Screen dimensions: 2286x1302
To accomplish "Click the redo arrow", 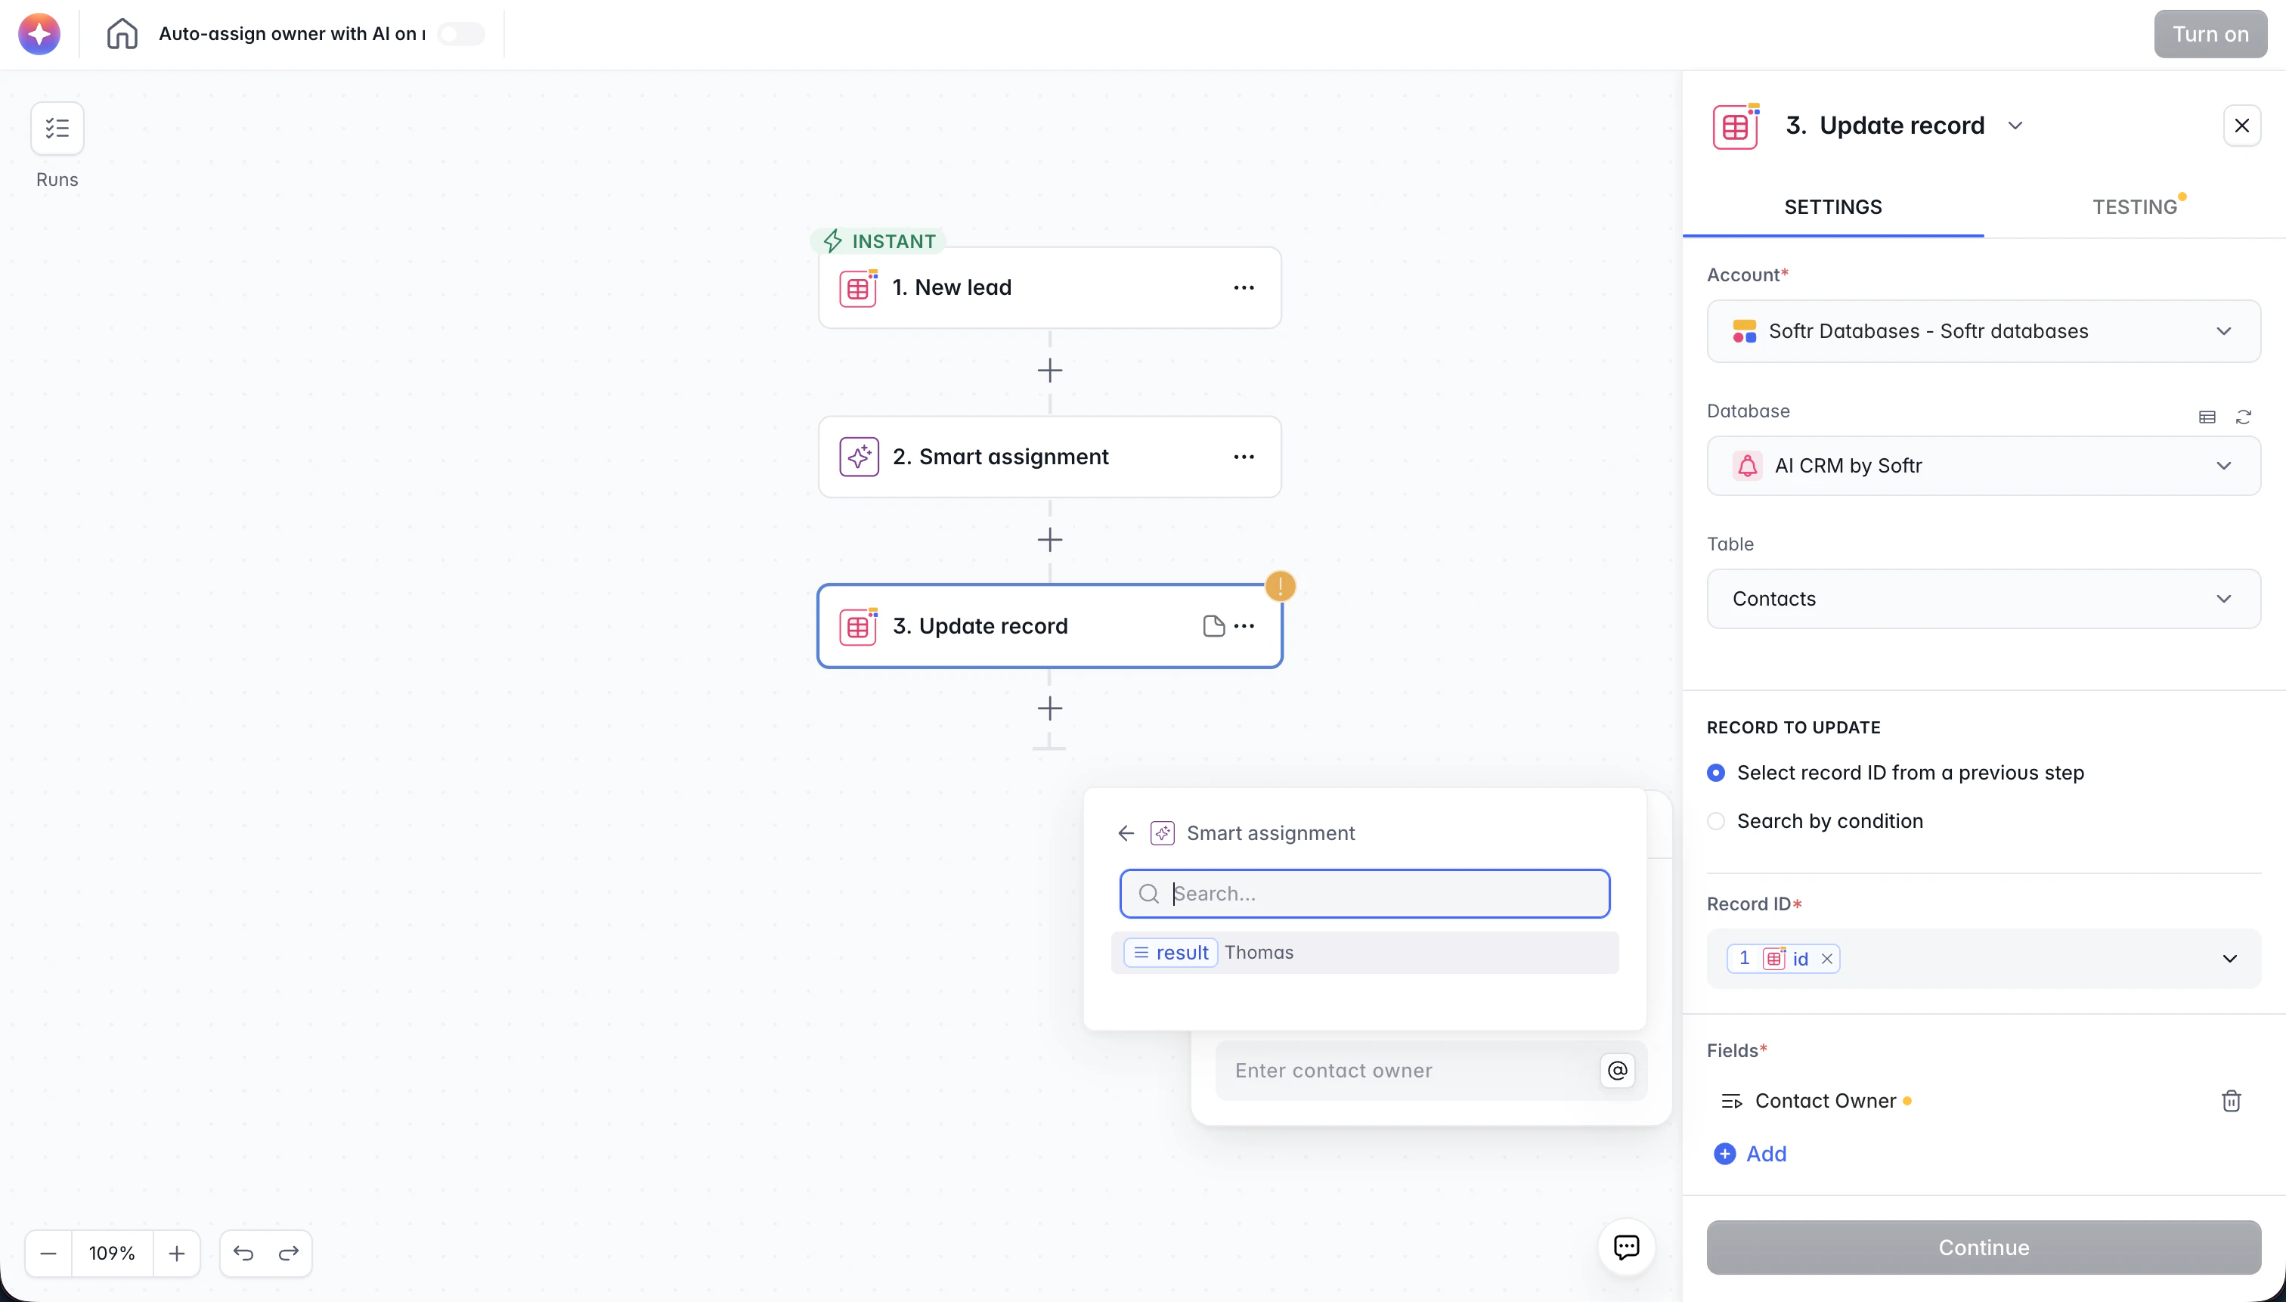I will pyautogui.click(x=288, y=1253).
